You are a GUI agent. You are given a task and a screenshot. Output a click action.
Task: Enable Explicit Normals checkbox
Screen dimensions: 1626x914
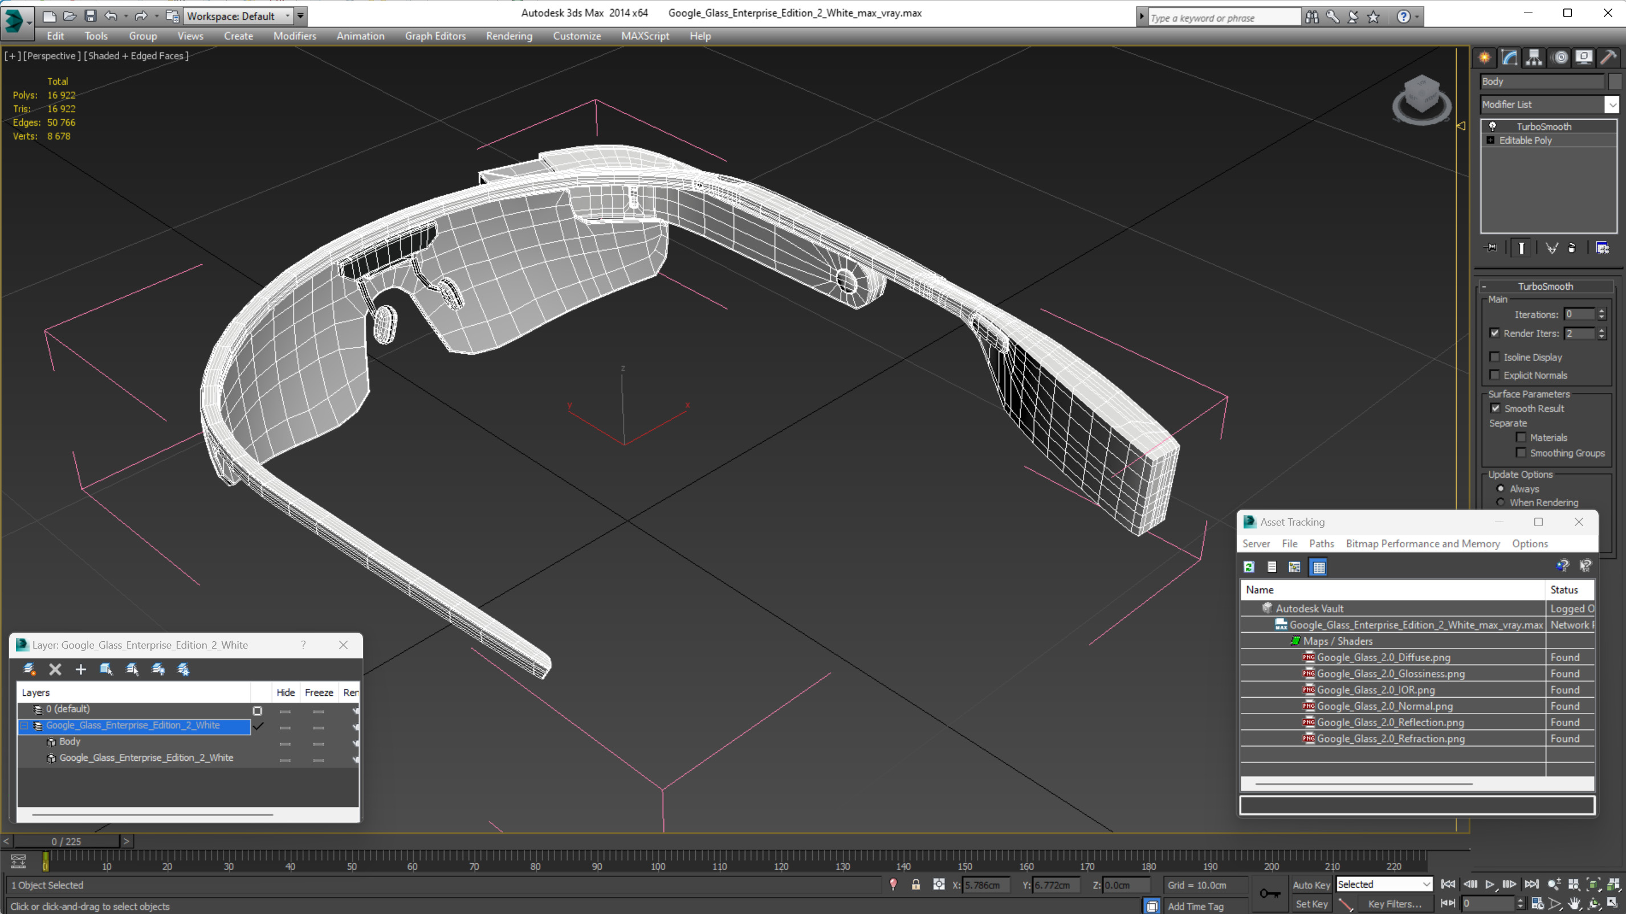point(1494,375)
